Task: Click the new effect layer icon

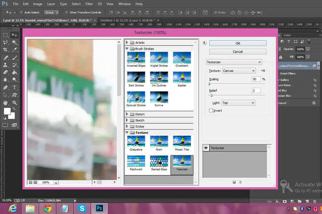Action: pyautogui.click(x=234, y=182)
